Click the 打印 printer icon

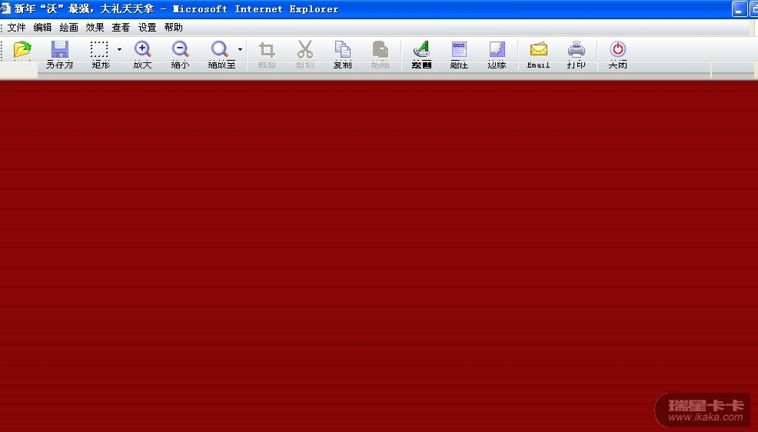577,49
